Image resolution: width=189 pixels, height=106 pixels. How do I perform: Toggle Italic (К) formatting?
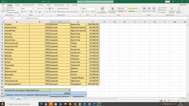(25, 12)
